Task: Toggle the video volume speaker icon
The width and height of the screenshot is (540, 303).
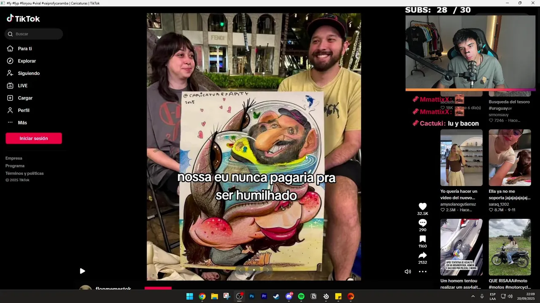Action: 408,271
